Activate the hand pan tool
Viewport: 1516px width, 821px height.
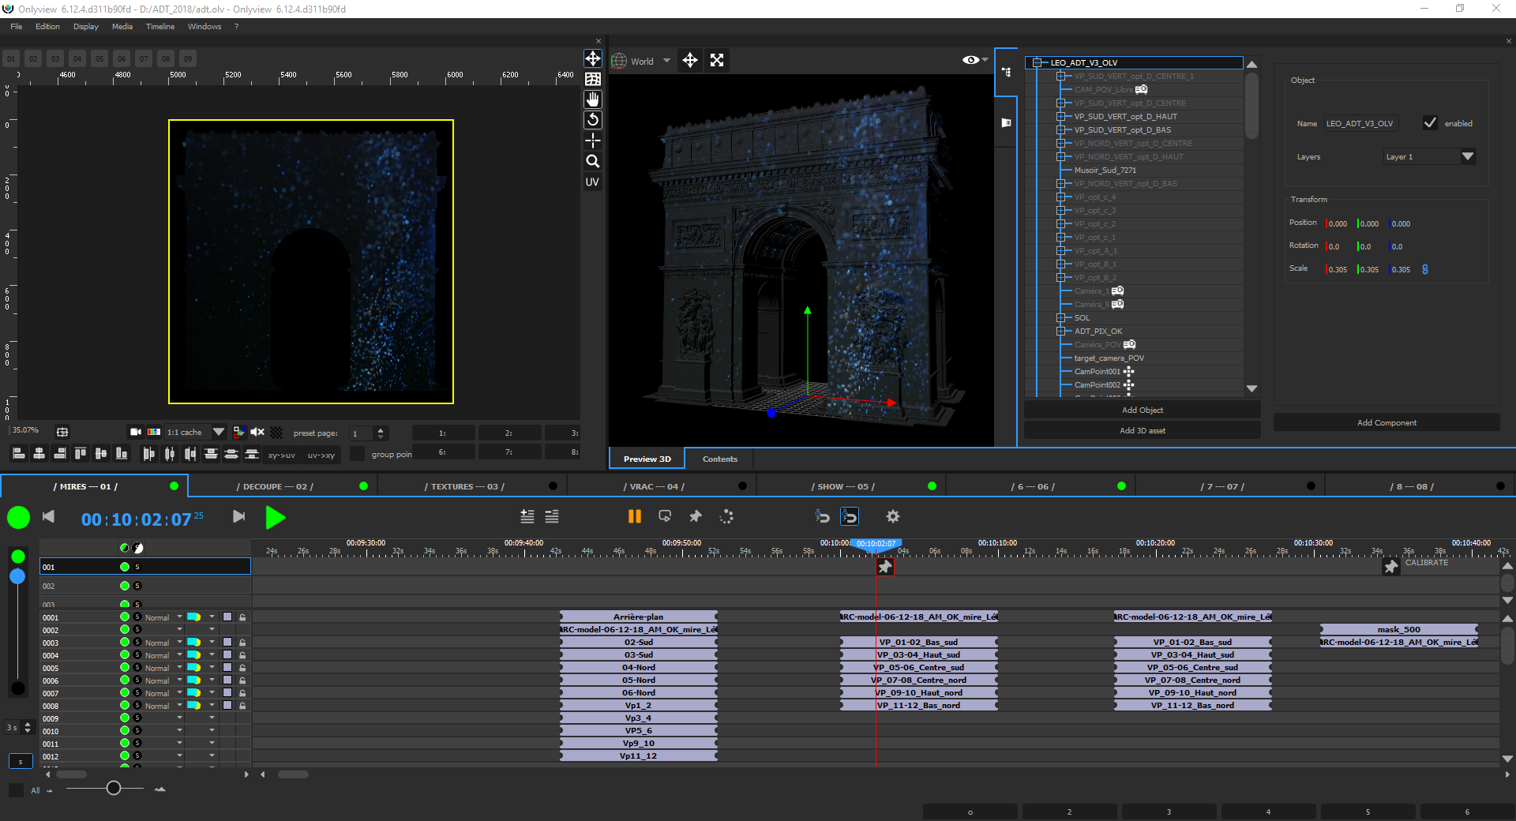click(592, 99)
